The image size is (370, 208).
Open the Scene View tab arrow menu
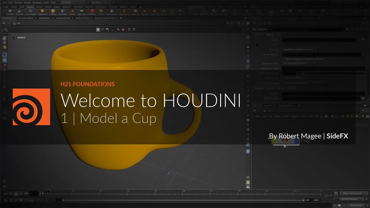[x=15, y=18]
